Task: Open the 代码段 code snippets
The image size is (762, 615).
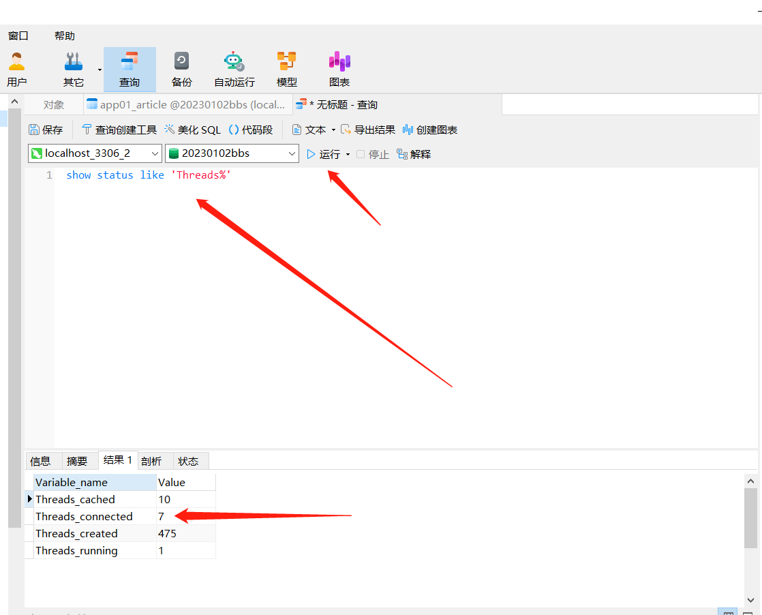Action: click(x=251, y=130)
